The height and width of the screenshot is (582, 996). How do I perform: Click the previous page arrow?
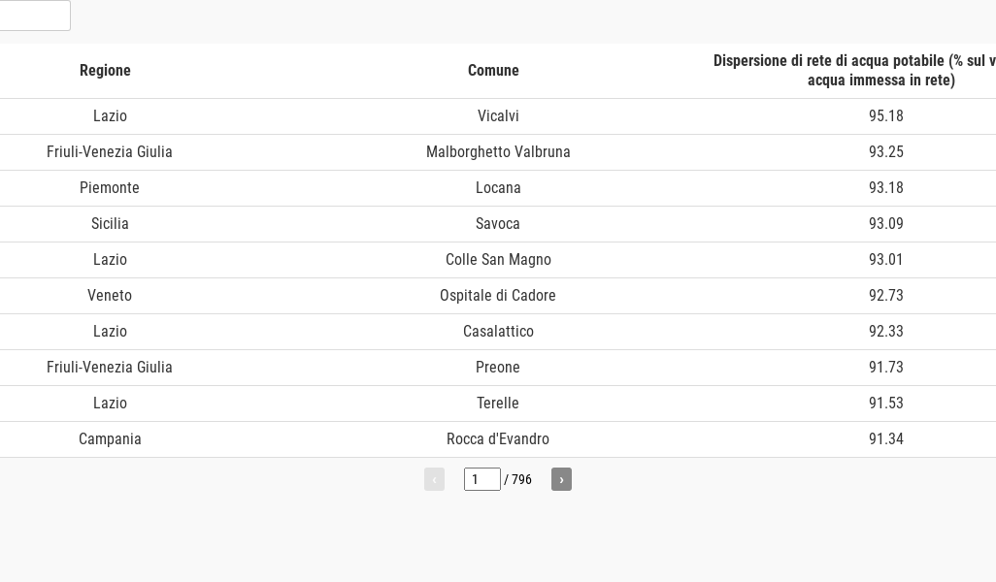pos(434,479)
